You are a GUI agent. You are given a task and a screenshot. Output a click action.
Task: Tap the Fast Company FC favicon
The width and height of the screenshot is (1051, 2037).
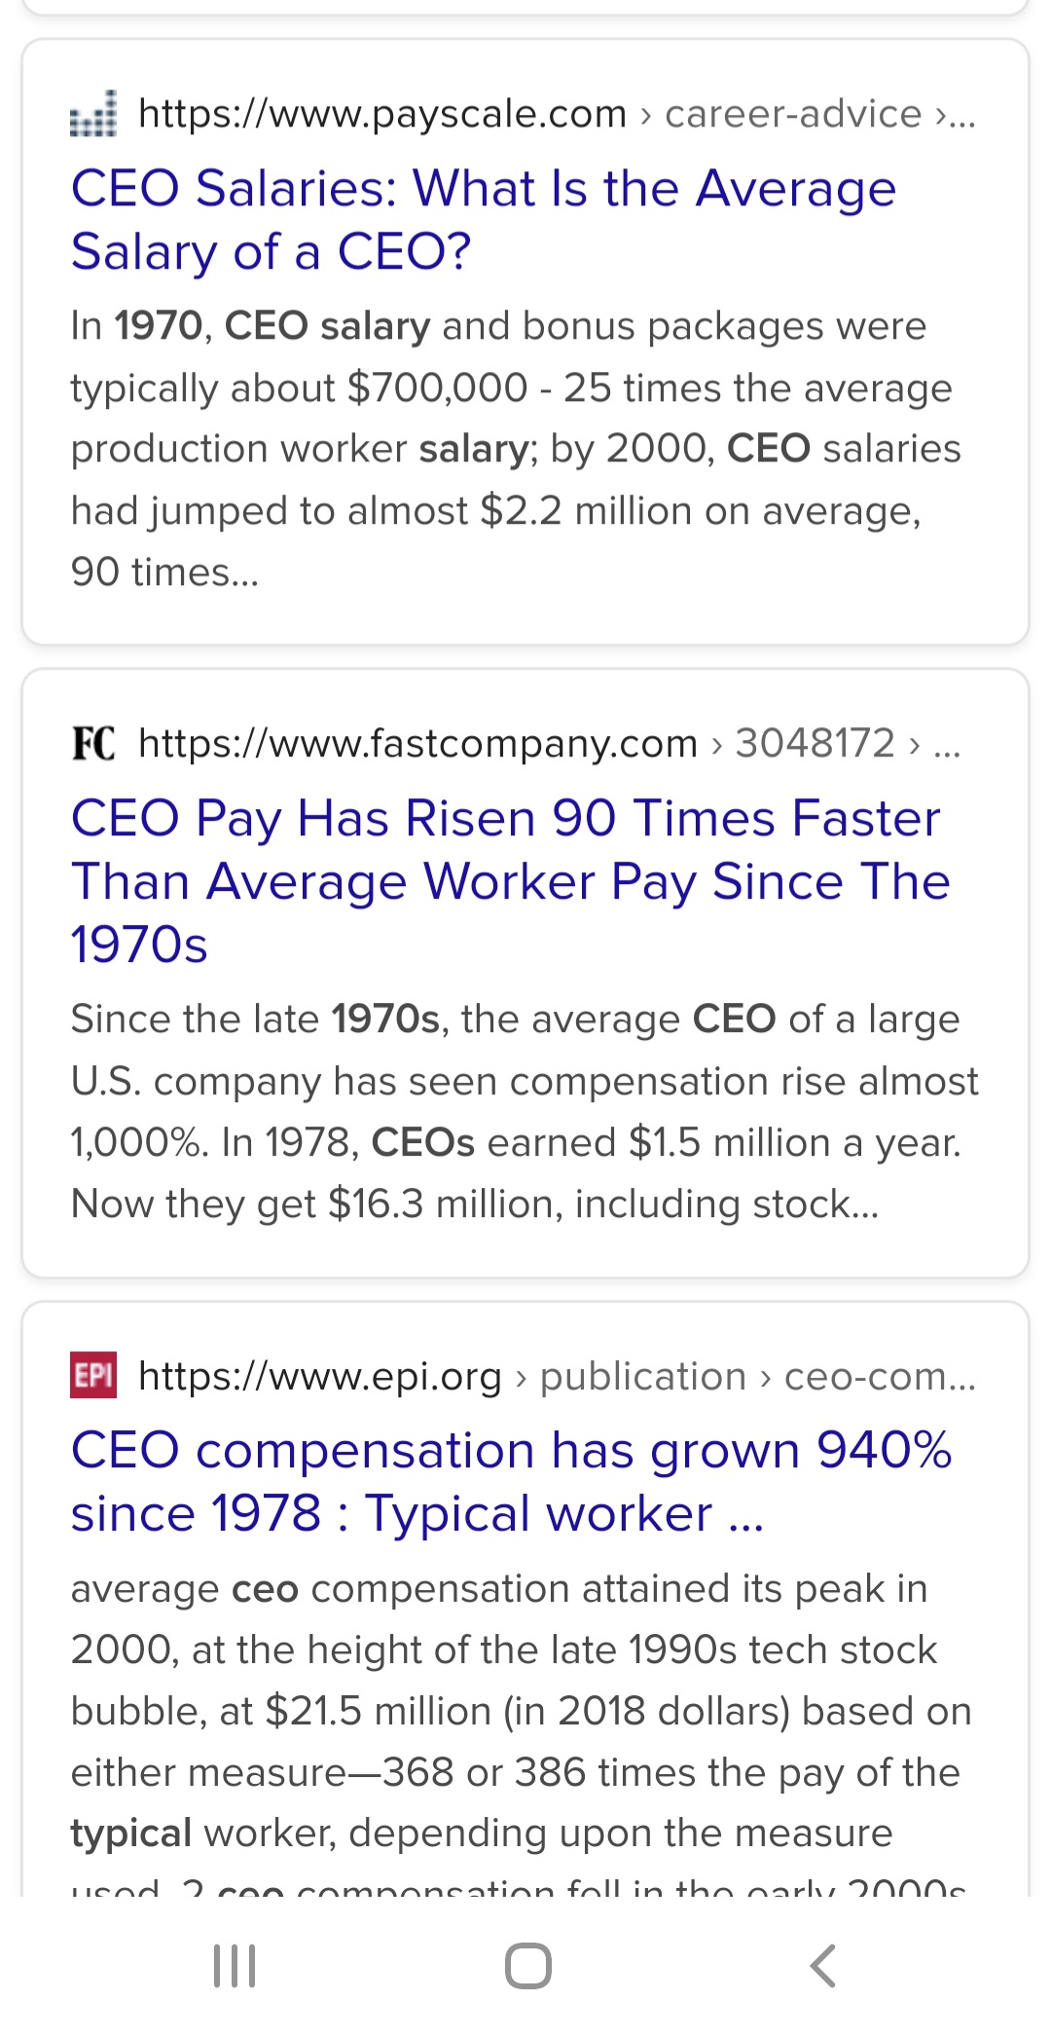[x=93, y=743]
